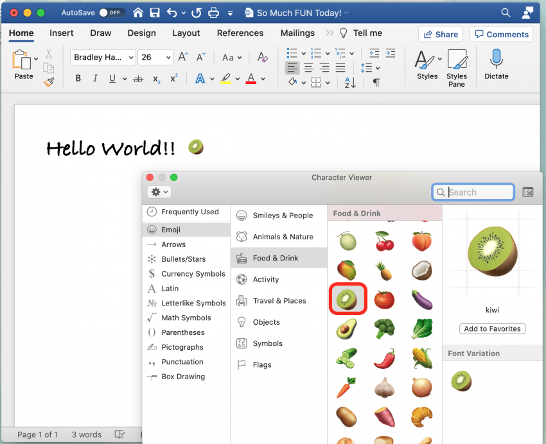546x444 pixels.
Task: Switch to the Draw tab
Action: pyautogui.click(x=101, y=33)
